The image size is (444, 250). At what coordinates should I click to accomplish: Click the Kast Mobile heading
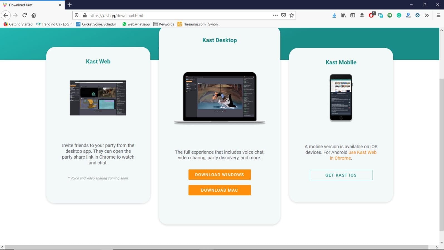(x=341, y=62)
